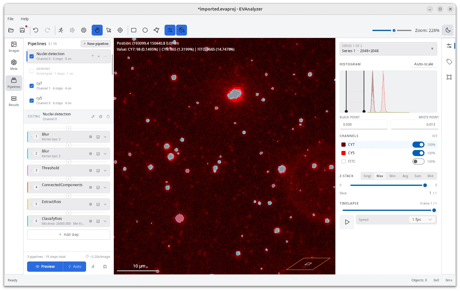Play the timelapse
This screenshot has width=460, height=291.
pos(347,222)
